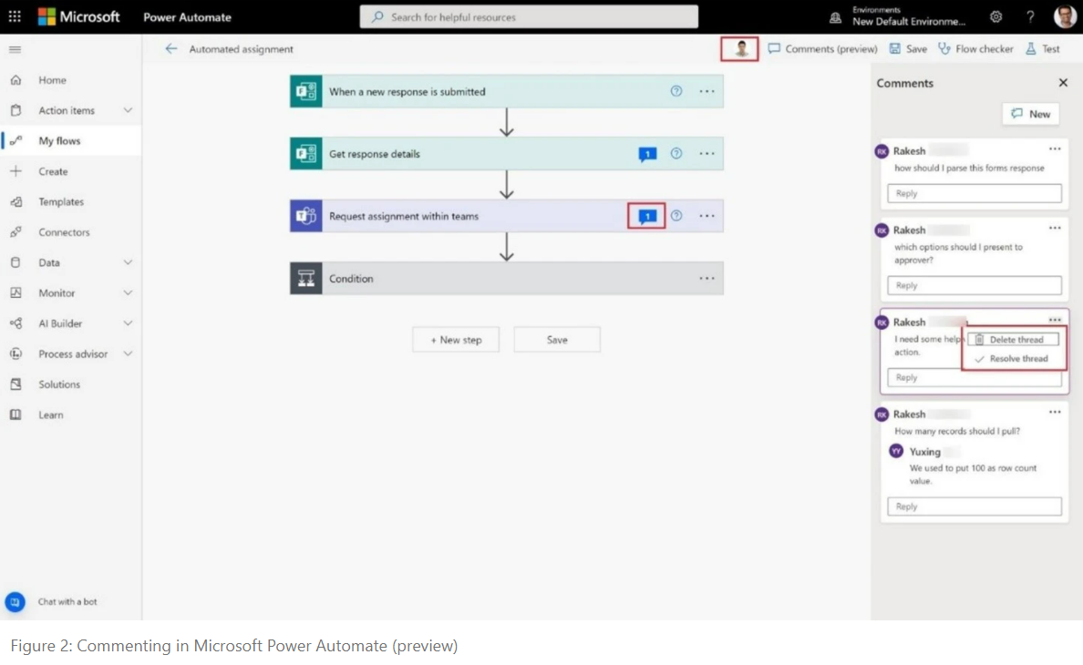Open comment badge on Request assignment within teams
Screen dimensions: 1083x665
pyautogui.click(x=647, y=216)
